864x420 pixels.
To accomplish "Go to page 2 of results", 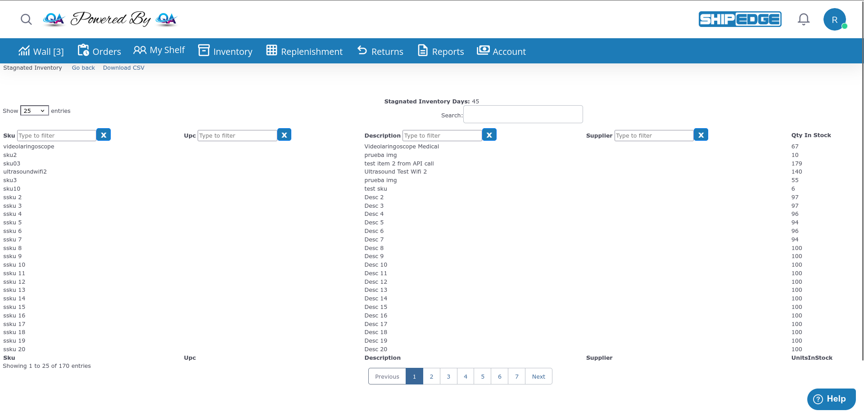I will click(x=431, y=376).
